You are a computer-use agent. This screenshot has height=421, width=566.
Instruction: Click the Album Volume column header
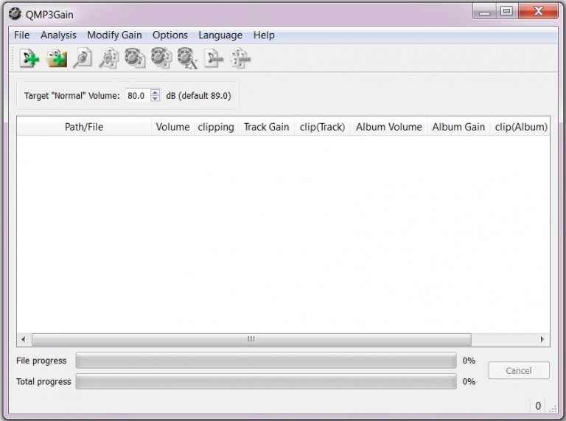(389, 127)
